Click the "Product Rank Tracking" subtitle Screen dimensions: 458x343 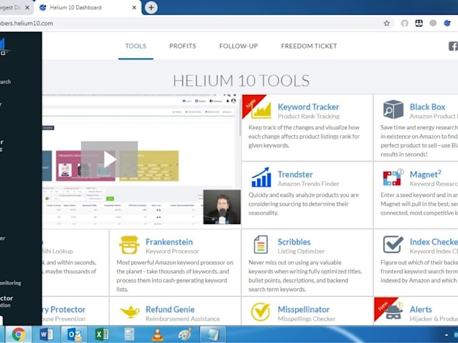308,116
